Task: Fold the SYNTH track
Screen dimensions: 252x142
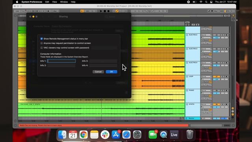Action: click(x=187, y=104)
